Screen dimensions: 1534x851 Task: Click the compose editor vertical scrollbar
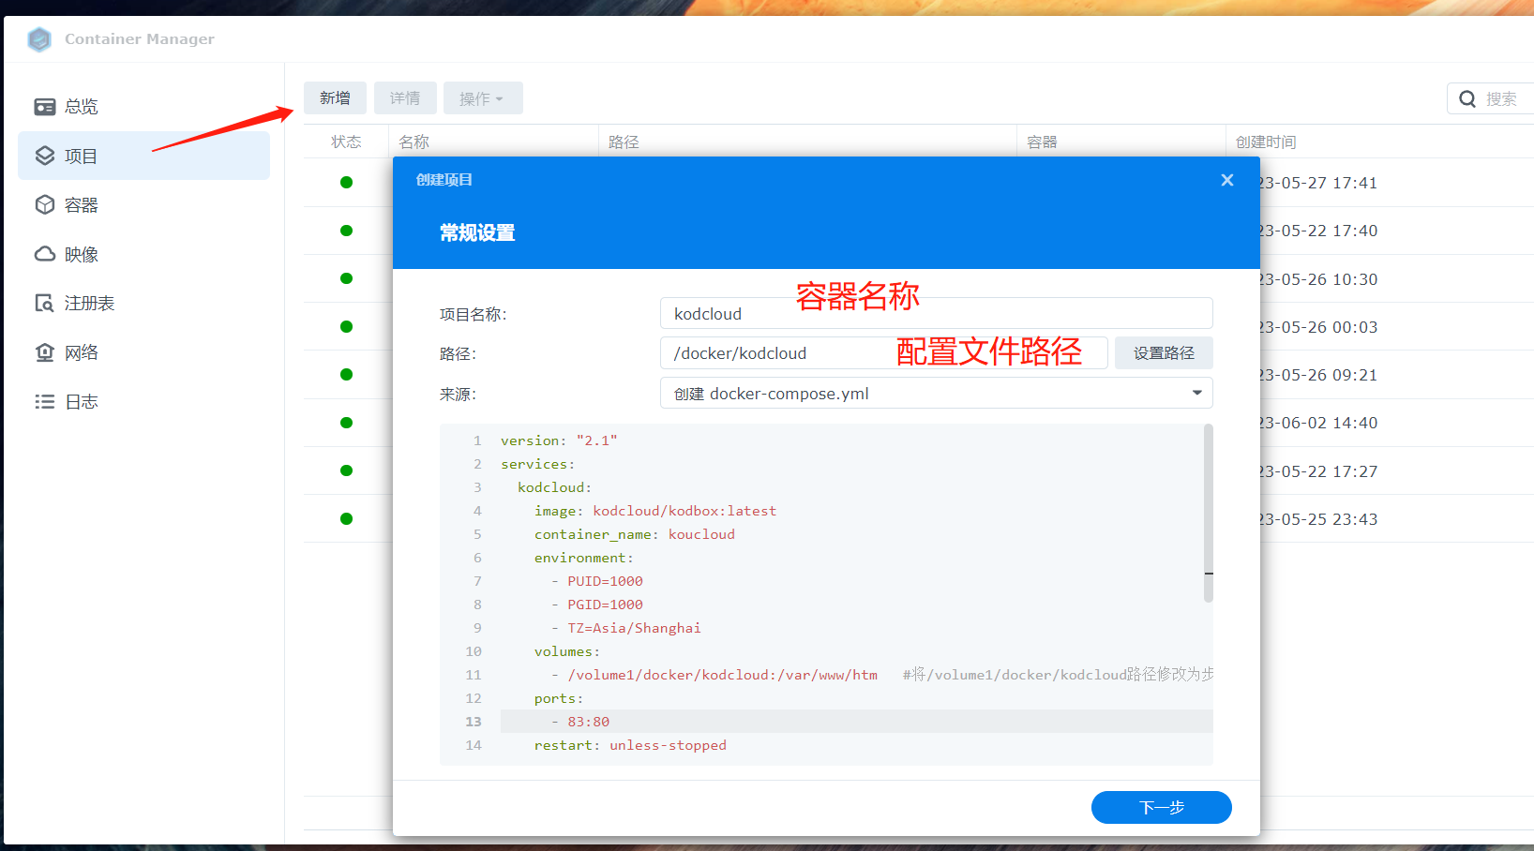[x=1209, y=513]
